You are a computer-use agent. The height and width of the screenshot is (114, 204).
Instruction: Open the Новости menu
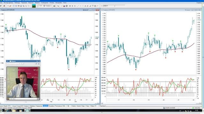[x=31, y=3]
